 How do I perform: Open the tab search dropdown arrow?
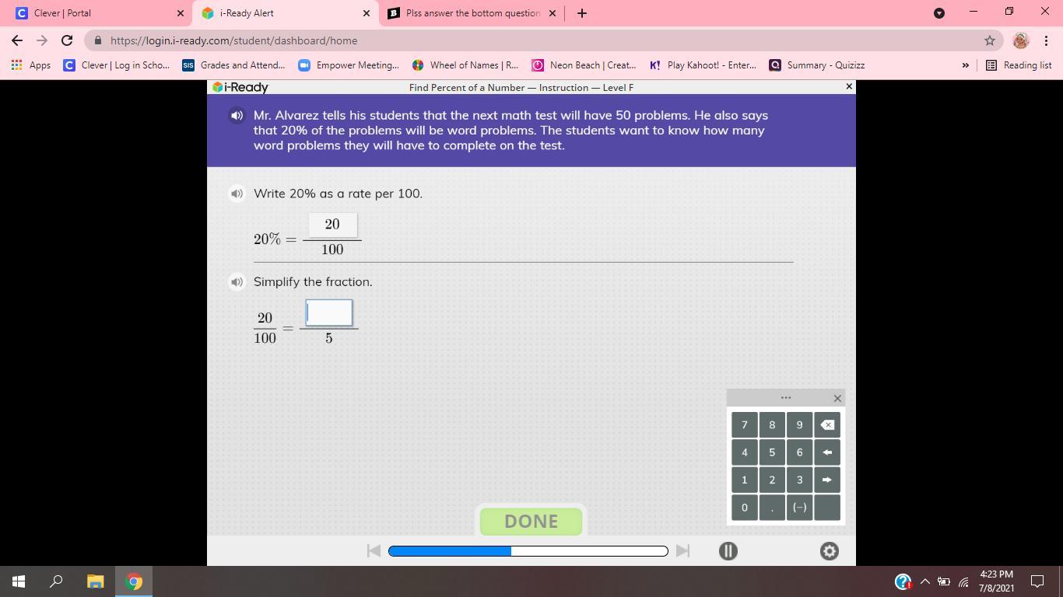(x=939, y=13)
